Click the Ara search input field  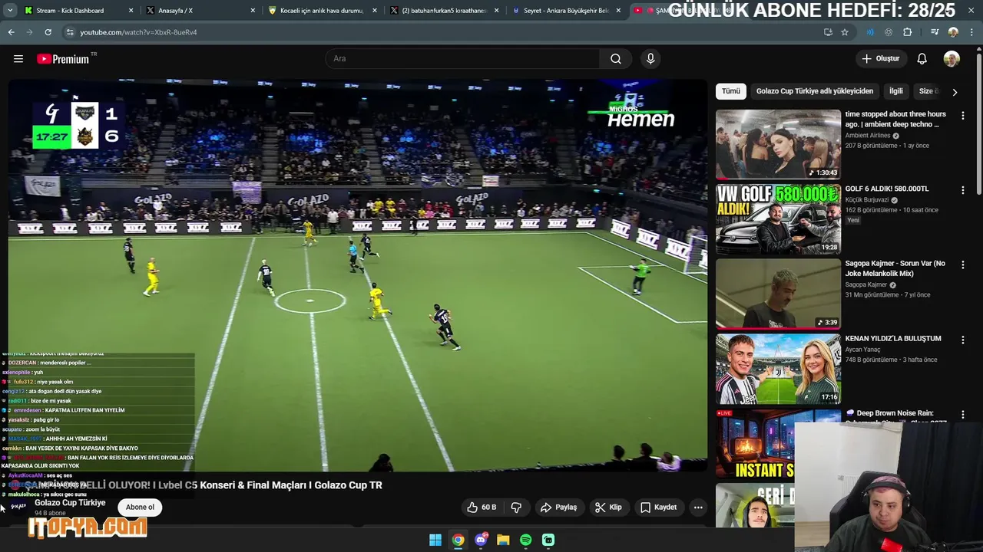[463, 59]
